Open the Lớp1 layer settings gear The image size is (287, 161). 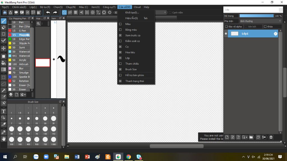coord(276,34)
